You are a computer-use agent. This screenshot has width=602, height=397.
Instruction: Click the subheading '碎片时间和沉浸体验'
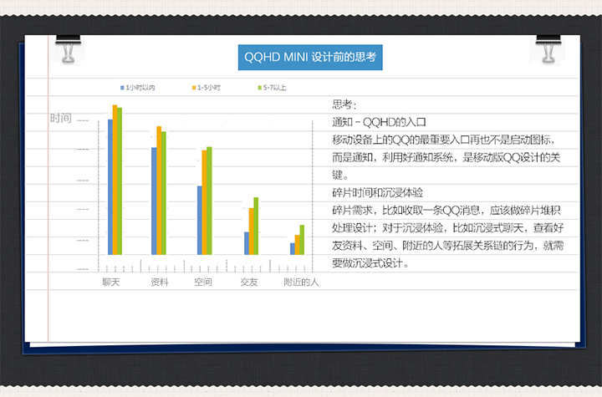[377, 193]
